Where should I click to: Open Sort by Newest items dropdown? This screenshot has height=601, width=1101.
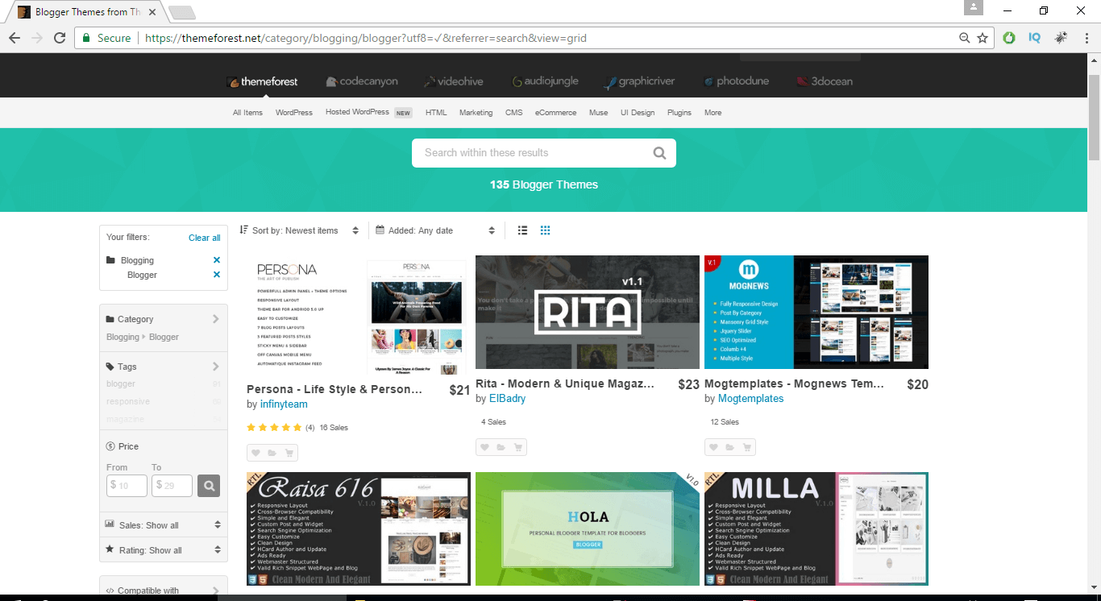(x=299, y=230)
